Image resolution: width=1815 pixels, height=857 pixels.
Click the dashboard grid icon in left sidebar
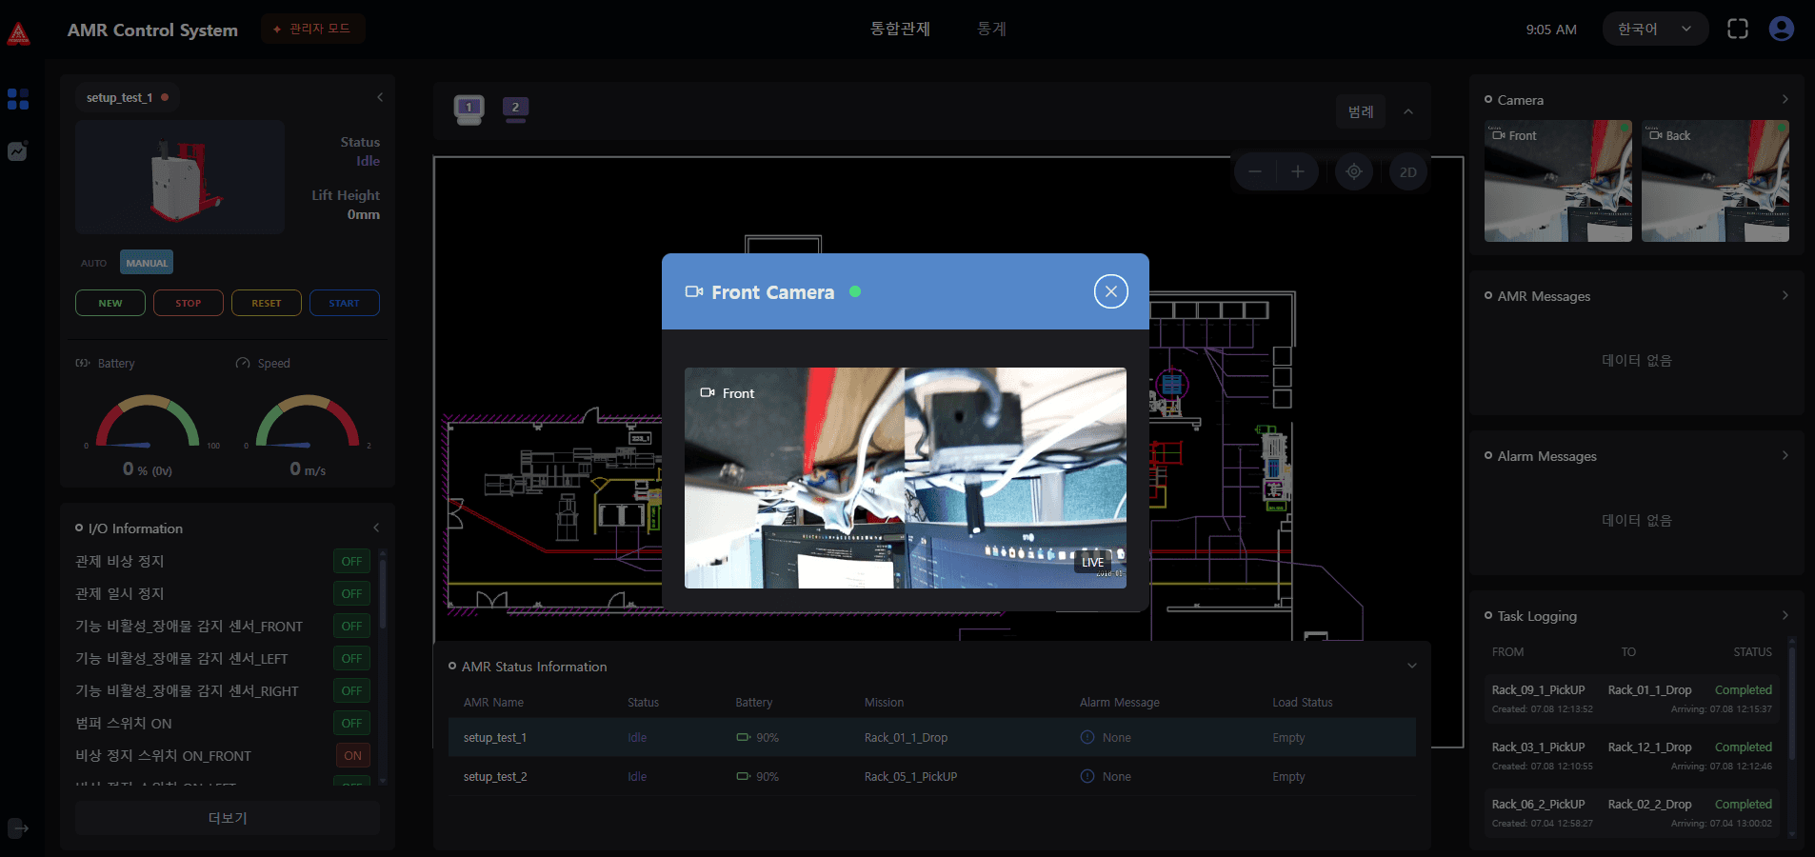click(18, 99)
